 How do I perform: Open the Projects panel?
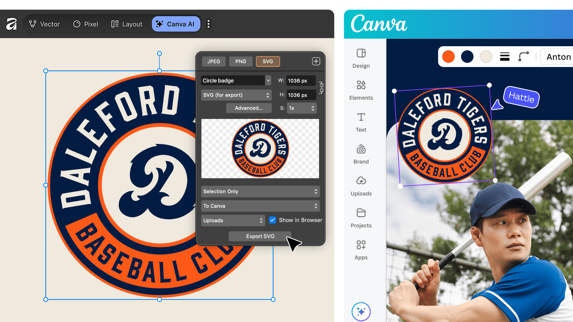(361, 218)
